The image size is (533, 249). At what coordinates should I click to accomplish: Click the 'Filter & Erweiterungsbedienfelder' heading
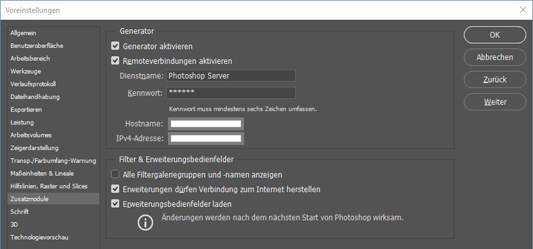[x=176, y=159]
